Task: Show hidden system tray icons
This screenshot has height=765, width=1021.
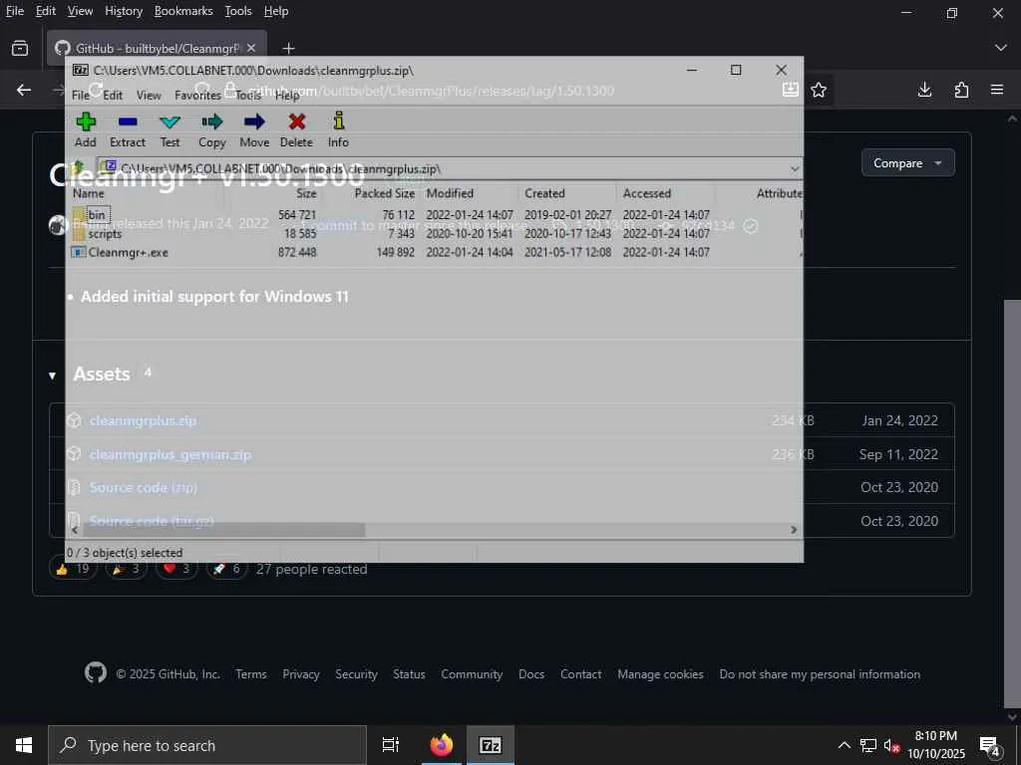Action: tap(844, 745)
